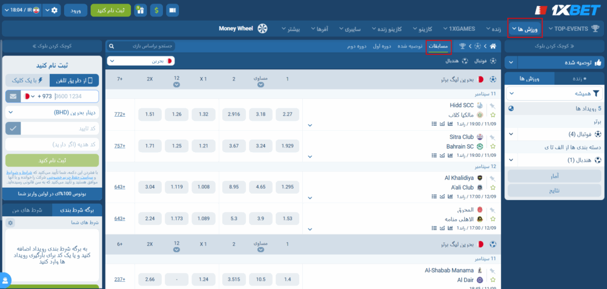Open the Money Wheel game
The height and width of the screenshot is (289, 607).
(243, 28)
